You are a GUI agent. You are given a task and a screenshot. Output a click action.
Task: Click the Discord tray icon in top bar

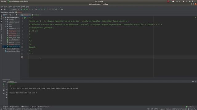[x=173, y=1]
